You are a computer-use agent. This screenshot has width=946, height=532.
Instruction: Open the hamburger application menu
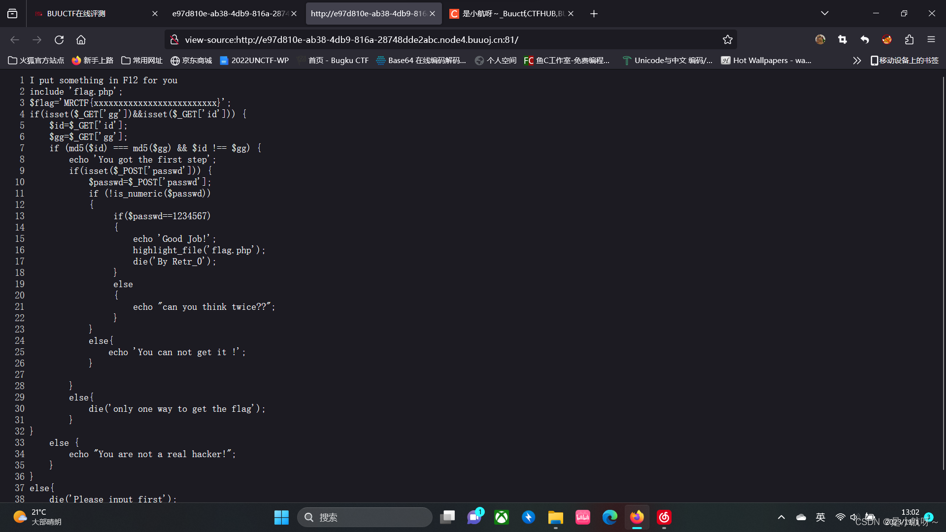pos(932,39)
